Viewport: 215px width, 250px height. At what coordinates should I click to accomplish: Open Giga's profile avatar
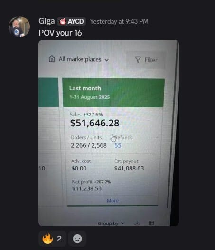coord(19,27)
